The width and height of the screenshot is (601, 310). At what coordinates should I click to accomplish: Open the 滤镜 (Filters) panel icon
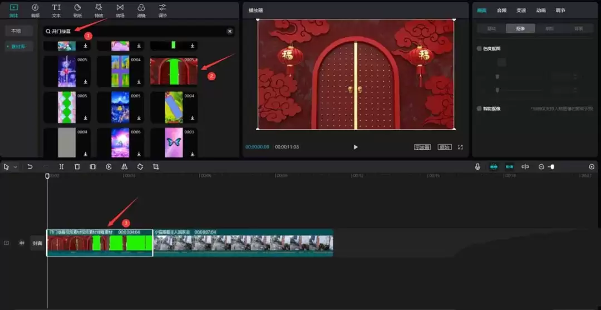[141, 9]
